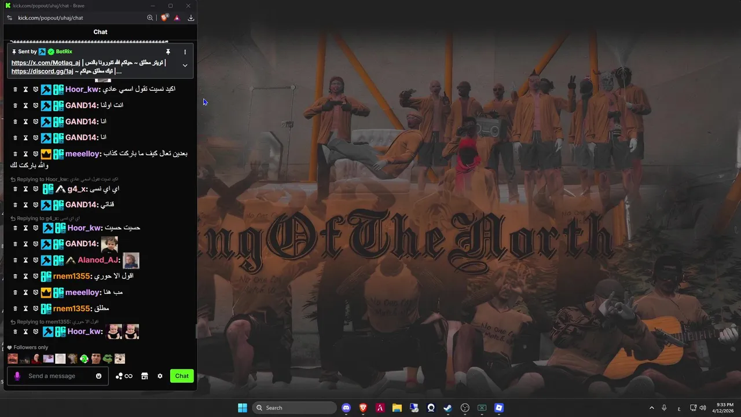Open the channel points infinity button
741x417 pixels.
(x=124, y=376)
